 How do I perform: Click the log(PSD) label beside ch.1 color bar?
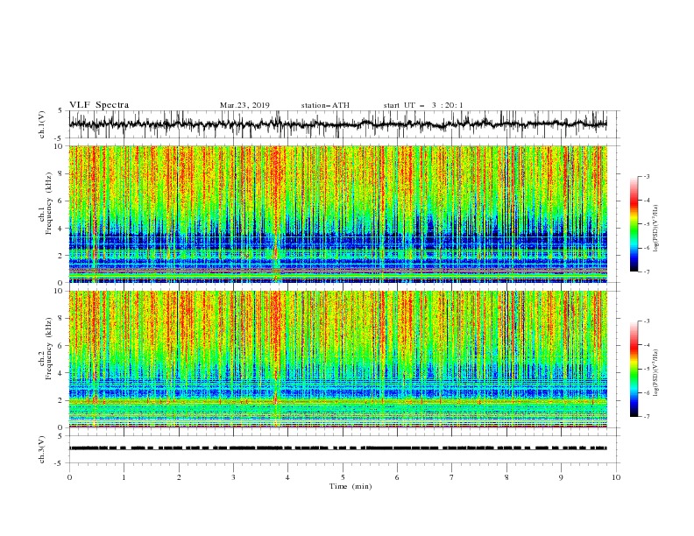tap(655, 229)
